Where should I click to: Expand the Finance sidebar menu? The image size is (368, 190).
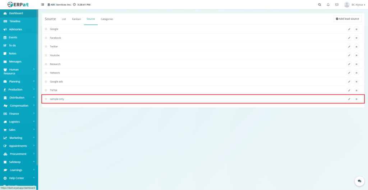[19, 113]
